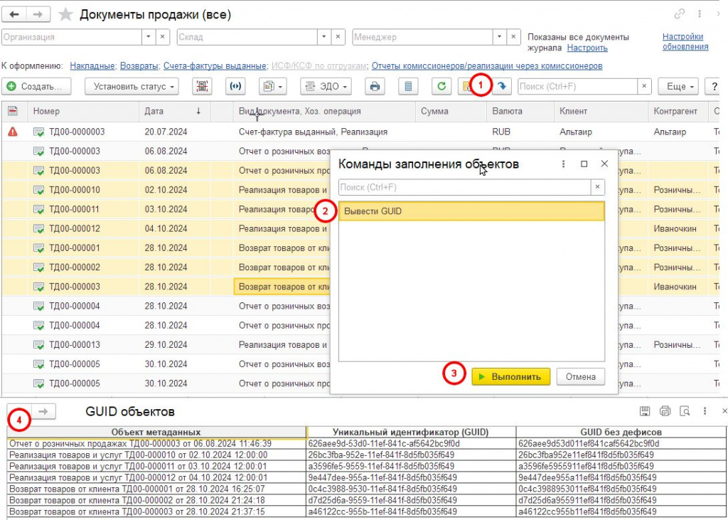Image resolution: width=728 pixels, height=520 pixels.
Task: Go forward in GUID объектов window
Action: [43, 411]
